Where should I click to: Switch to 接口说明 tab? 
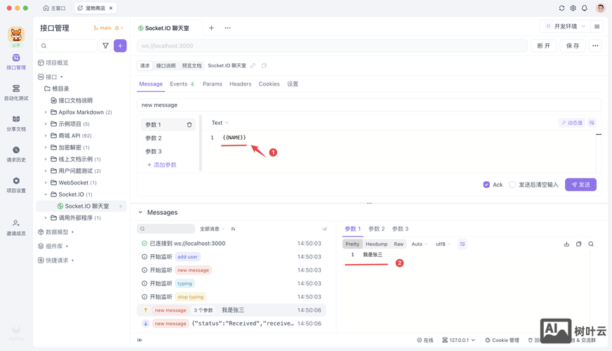166,65
